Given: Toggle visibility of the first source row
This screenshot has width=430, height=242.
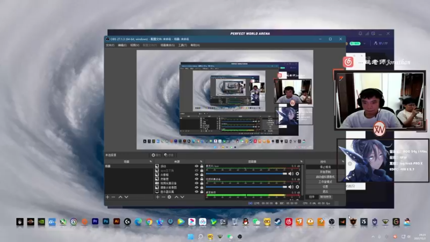Looking at the screenshot, I should (x=196, y=166).
